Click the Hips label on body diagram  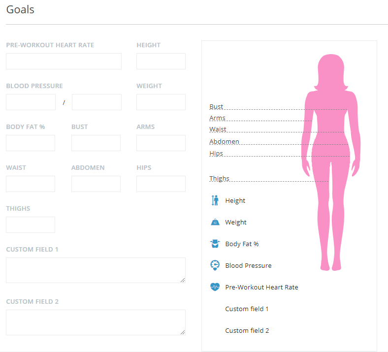[x=216, y=154]
